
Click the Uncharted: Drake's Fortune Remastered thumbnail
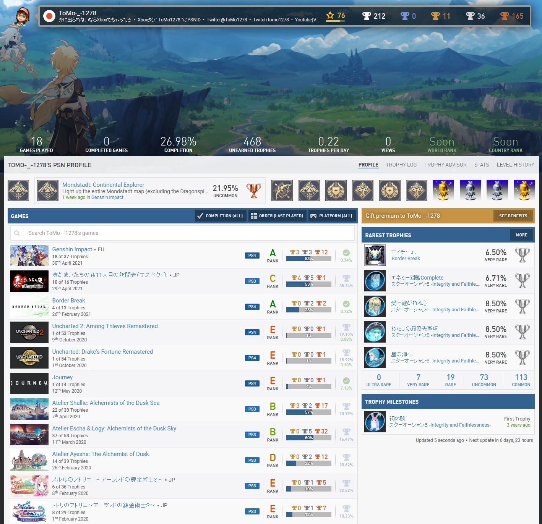29,358
